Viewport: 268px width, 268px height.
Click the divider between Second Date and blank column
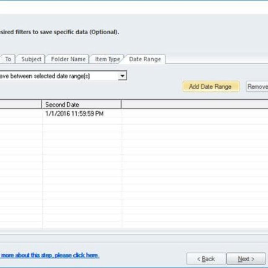(x=121, y=104)
